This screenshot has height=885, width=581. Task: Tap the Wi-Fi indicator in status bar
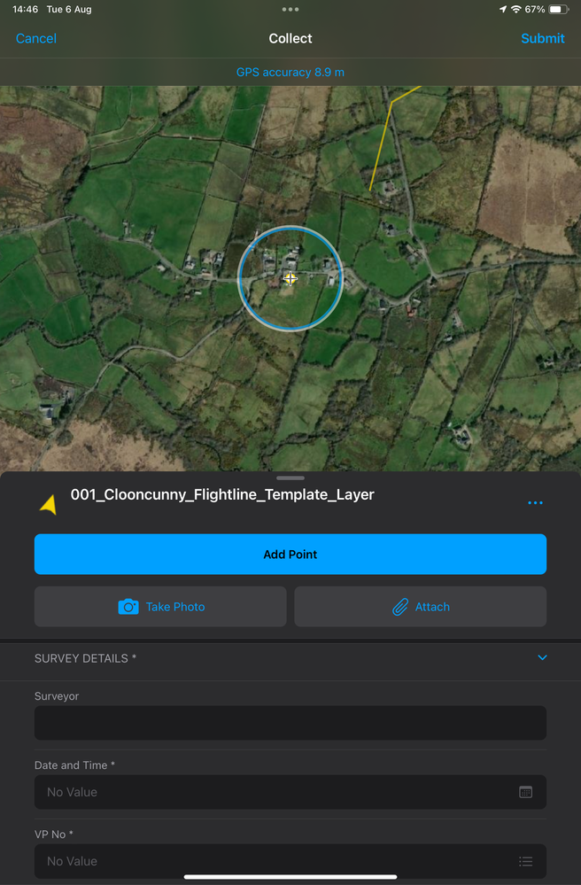click(515, 10)
